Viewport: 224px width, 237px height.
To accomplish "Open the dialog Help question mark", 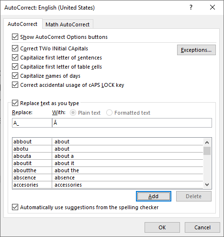I will coord(191,7).
